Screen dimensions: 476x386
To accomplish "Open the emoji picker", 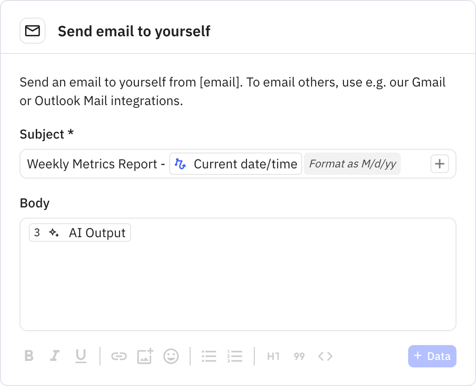I will tap(171, 356).
